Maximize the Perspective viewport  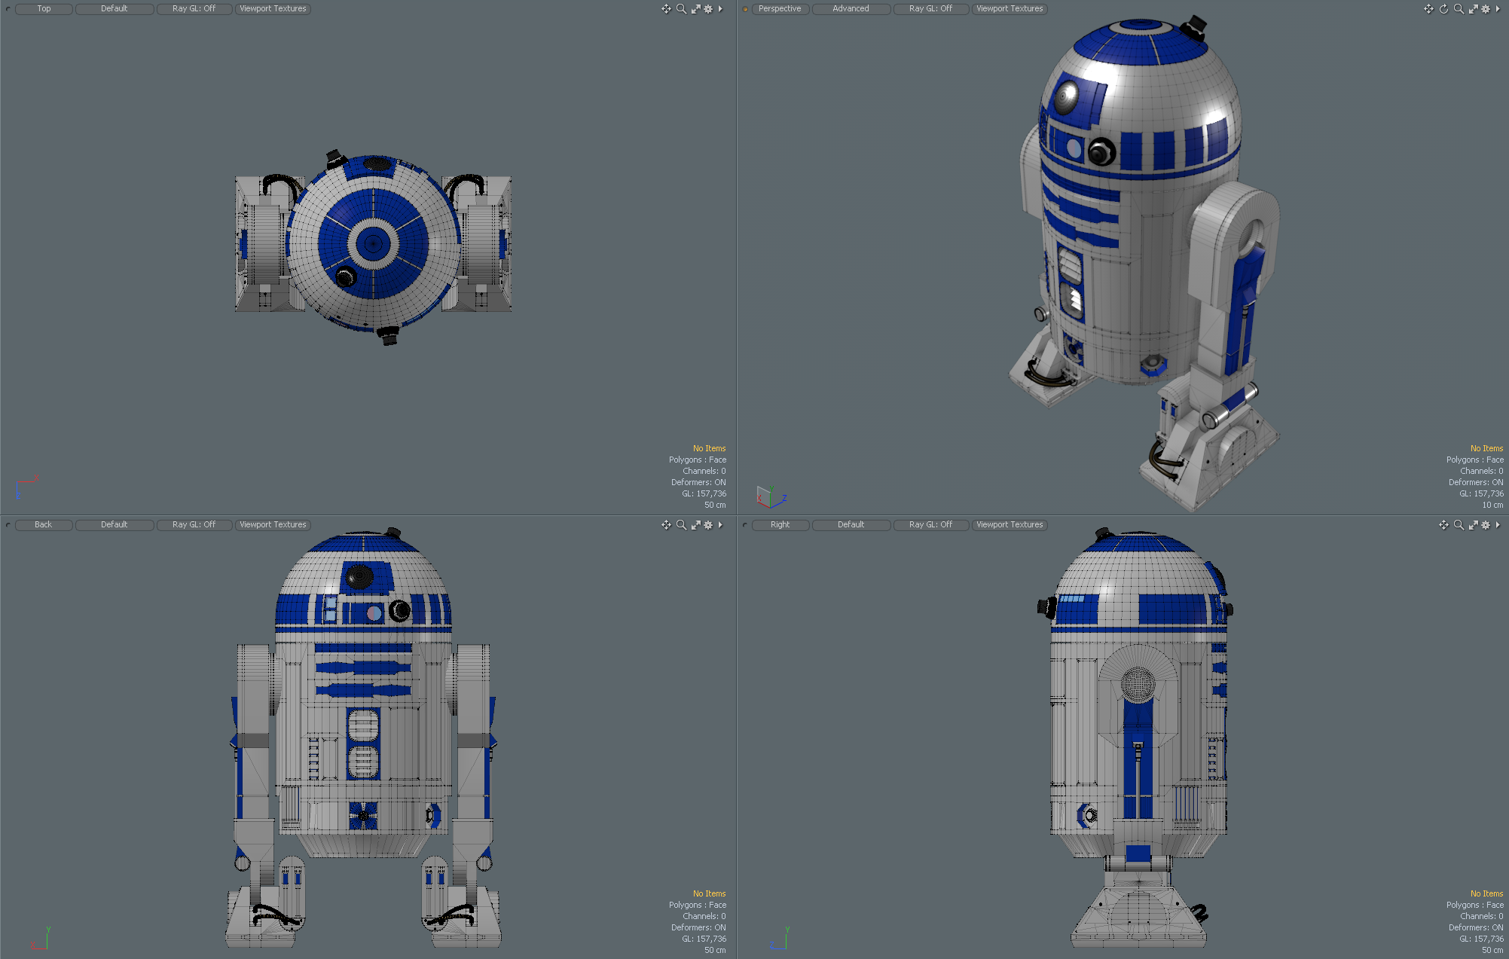pos(1473,9)
